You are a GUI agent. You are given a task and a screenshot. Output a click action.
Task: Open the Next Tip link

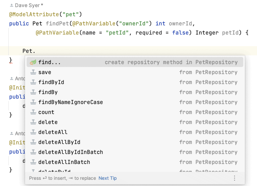[107, 178]
